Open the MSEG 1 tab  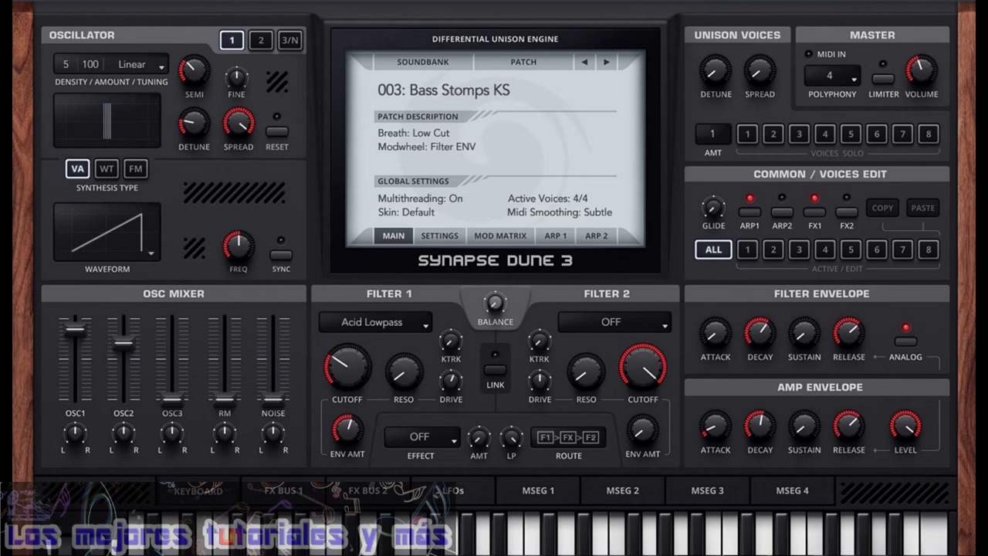tap(538, 490)
